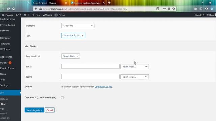
Task: Bookmark this page with the star icon
Action: (174, 9)
